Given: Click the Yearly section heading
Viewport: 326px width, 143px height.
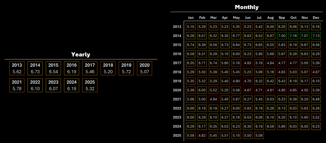Looking at the screenshot, I should (81, 54).
